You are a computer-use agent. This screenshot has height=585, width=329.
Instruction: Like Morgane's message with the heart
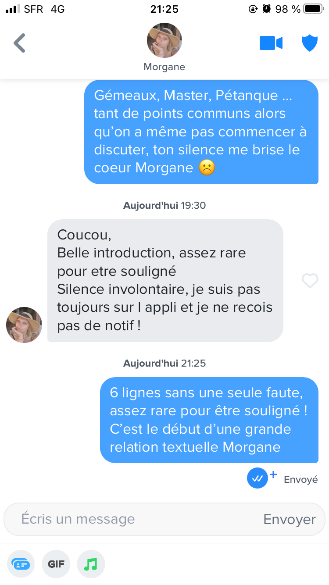coord(310,281)
